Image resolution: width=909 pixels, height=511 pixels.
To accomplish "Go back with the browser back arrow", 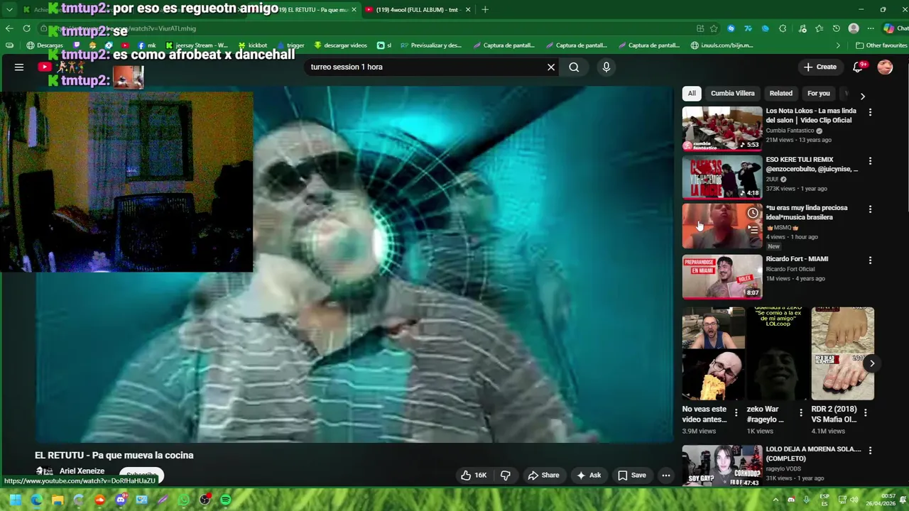I will pyautogui.click(x=9, y=28).
